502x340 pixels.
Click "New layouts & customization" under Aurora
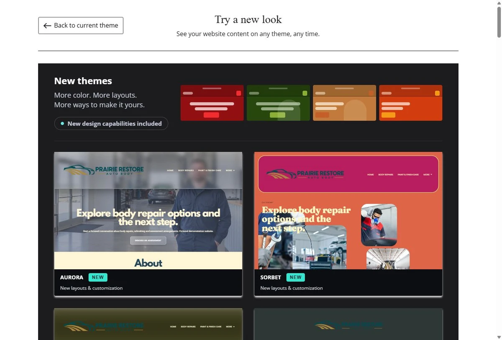pyautogui.click(x=91, y=288)
